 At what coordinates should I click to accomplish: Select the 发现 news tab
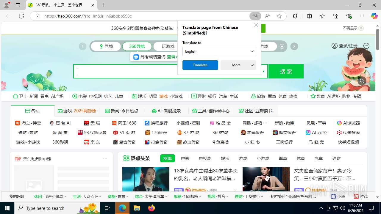(x=167, y=158)
